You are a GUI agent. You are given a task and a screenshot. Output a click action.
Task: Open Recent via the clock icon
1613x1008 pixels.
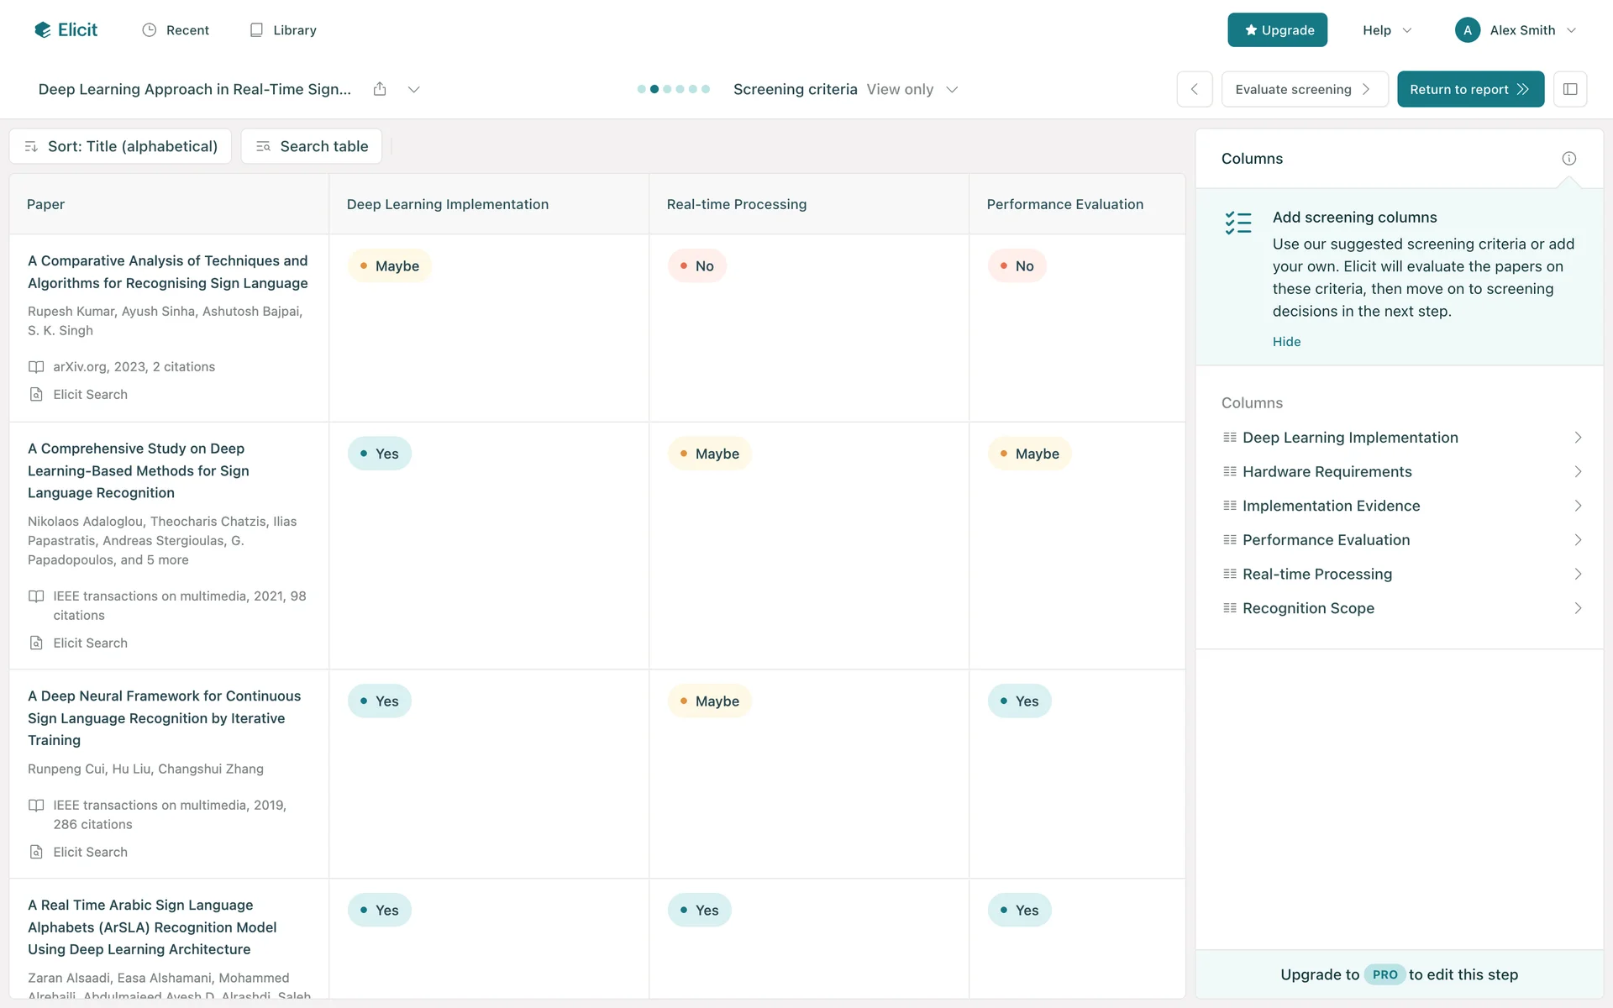tap(150, 30)
